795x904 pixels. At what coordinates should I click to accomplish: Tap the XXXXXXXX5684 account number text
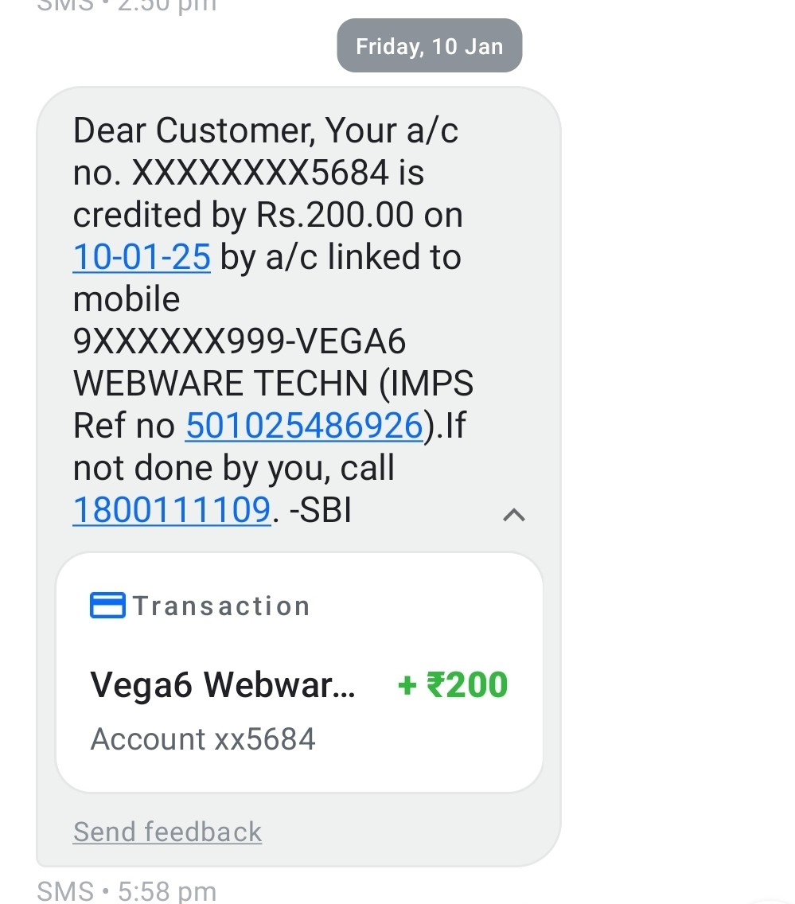coord(260,173)
